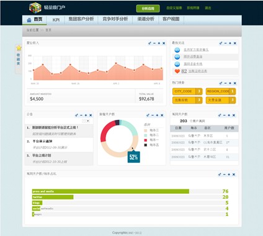Click the wrench icon on new users donut panel

click(x=148, y=115)
